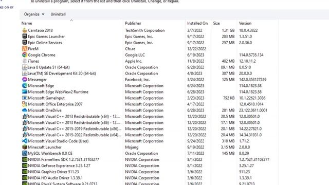
Task: Click the Visual Studio Code icon
Action: 25,141
